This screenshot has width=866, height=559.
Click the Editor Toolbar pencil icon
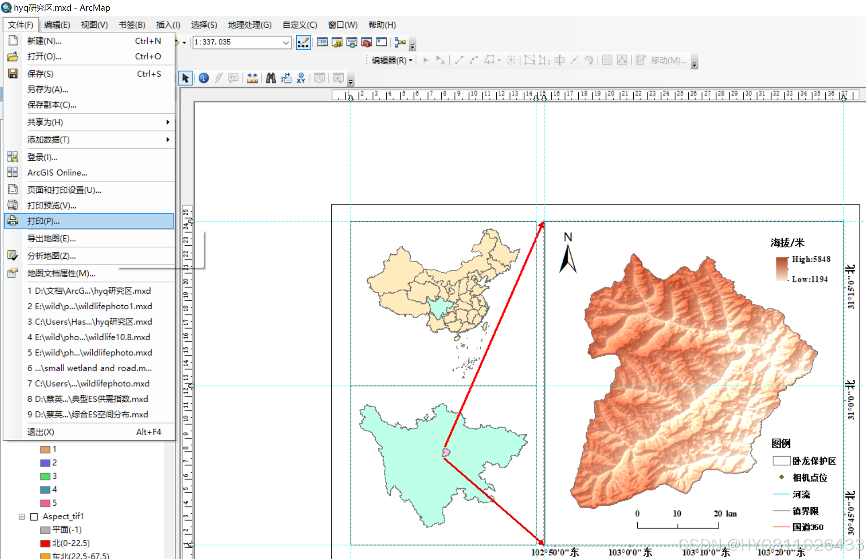(303, 43)
